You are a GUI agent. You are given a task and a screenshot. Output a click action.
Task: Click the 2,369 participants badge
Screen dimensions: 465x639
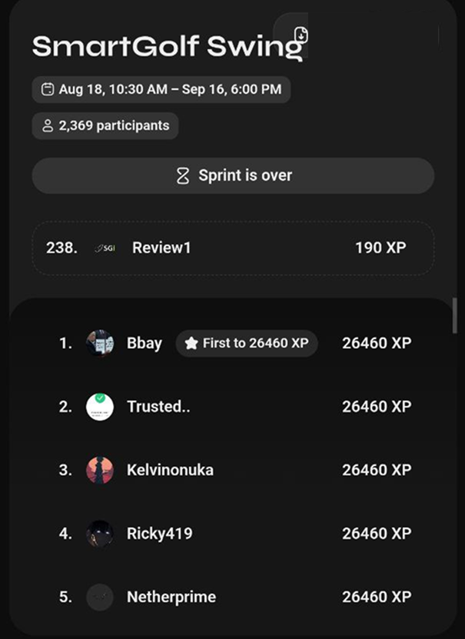(105, 125)
